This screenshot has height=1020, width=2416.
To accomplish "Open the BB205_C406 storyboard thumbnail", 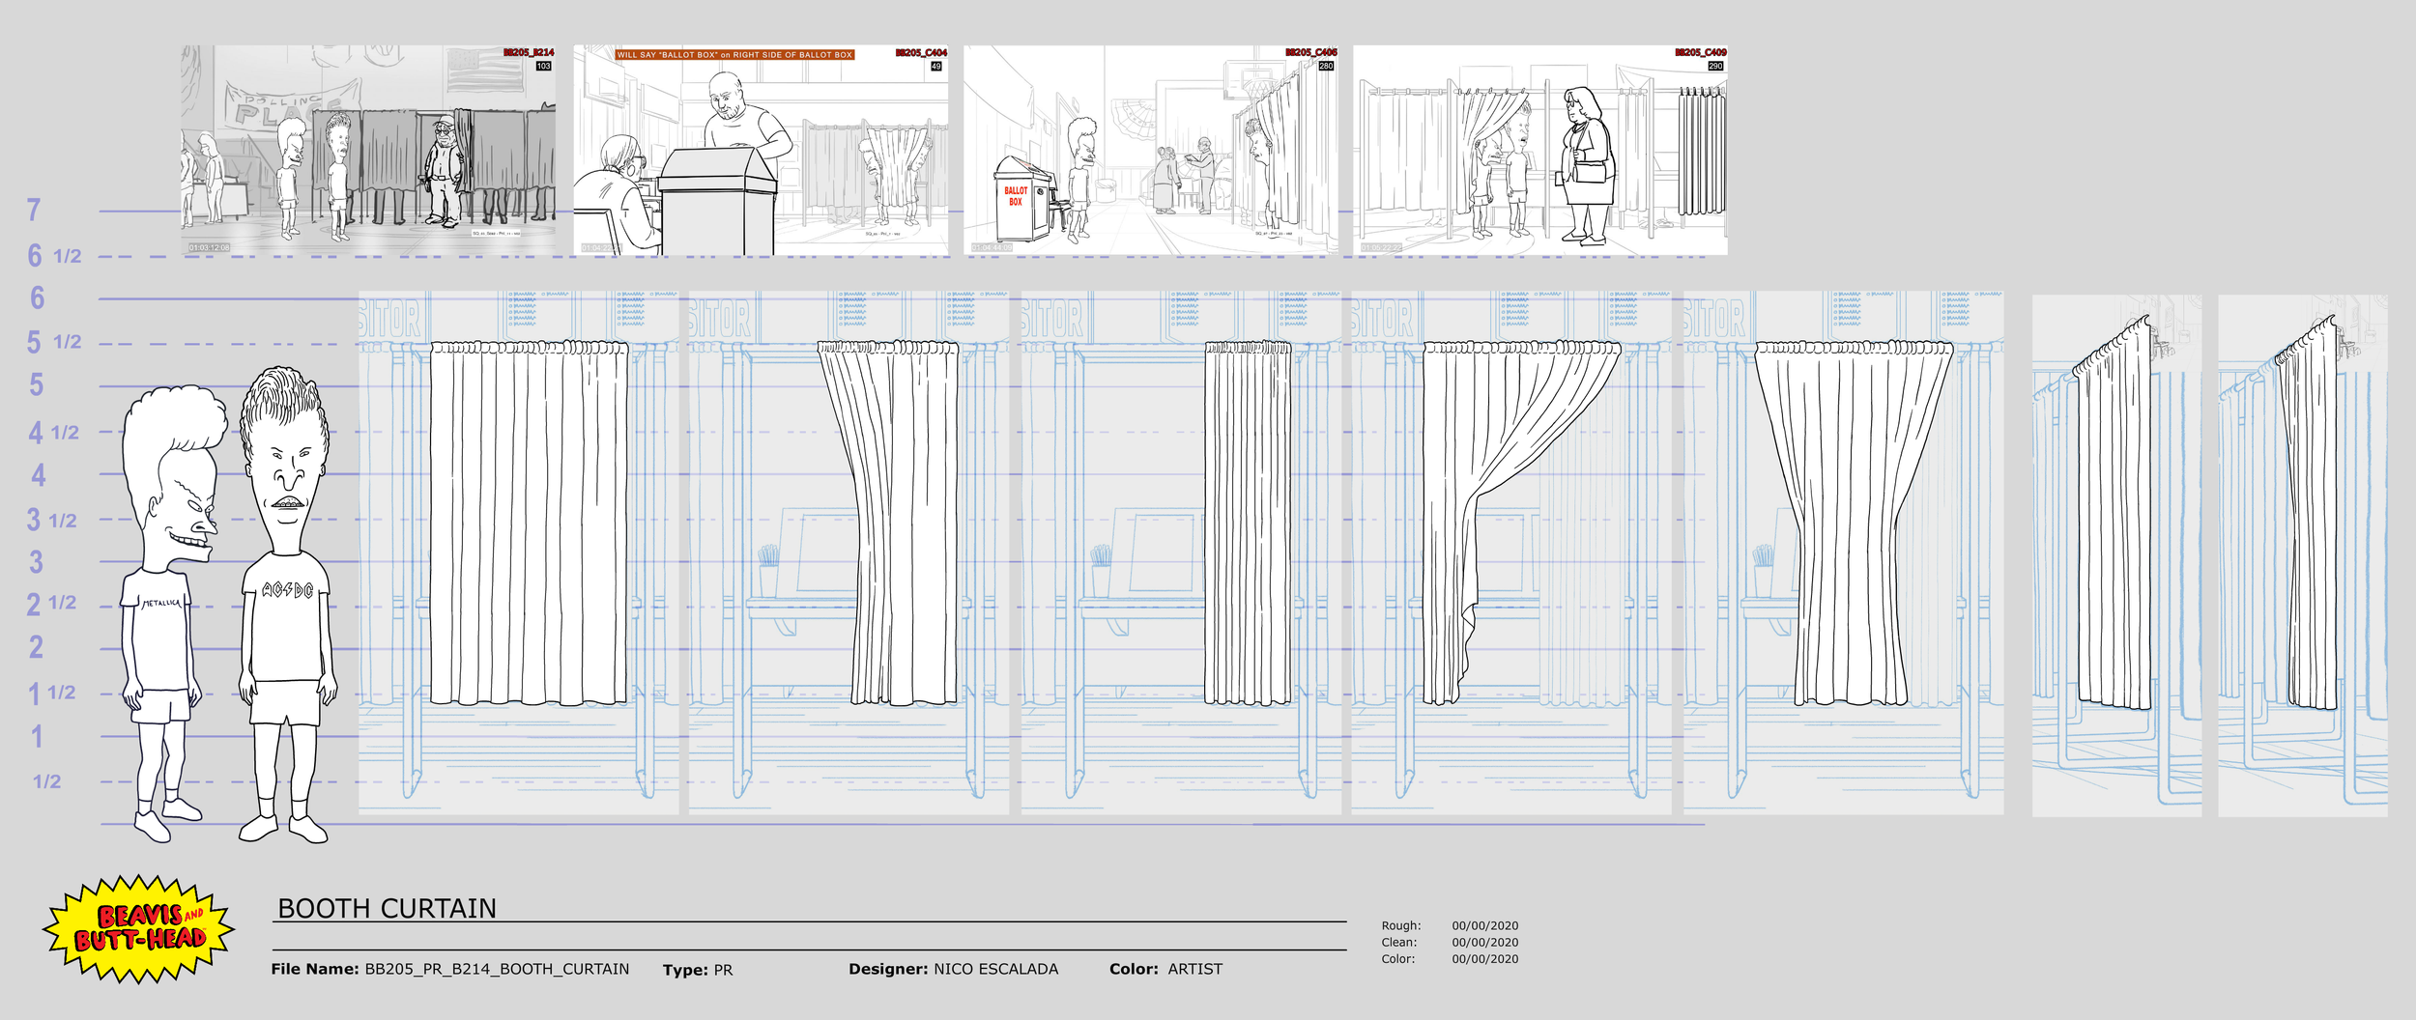I will pos(1151,150).
